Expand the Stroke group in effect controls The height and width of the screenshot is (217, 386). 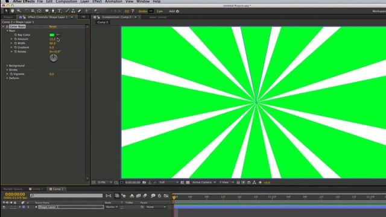7,70
